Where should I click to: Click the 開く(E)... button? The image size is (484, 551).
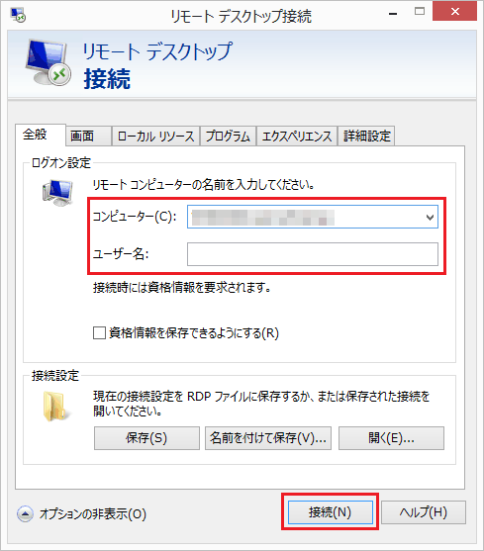(x=391, y=438)
